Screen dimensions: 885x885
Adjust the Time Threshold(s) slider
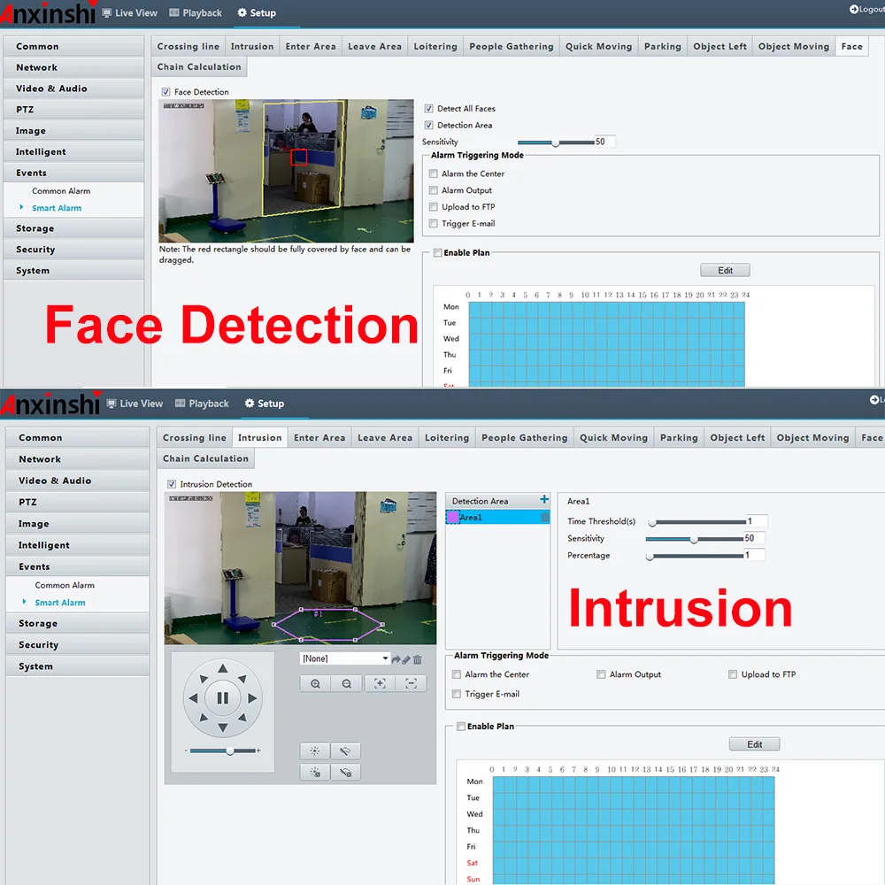pyautogui.click(x=696, y=522)
